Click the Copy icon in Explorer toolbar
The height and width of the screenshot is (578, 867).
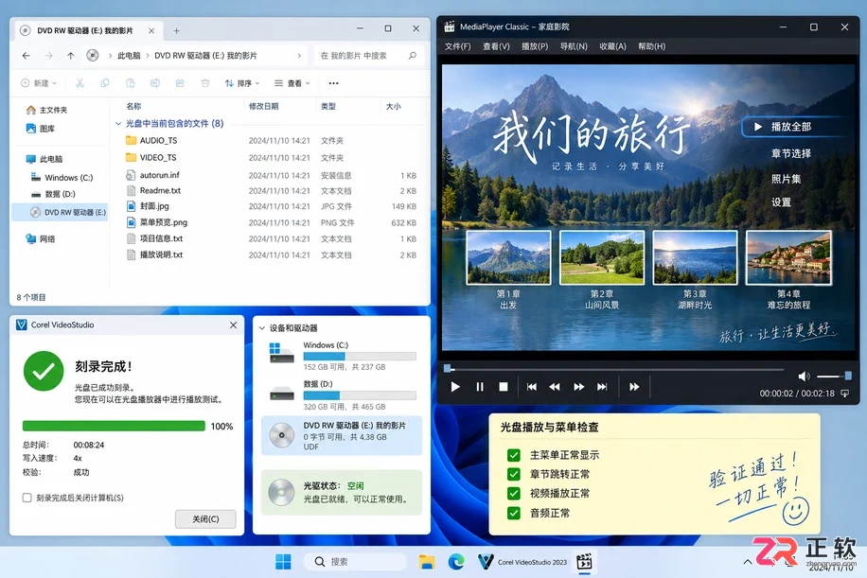104,83
